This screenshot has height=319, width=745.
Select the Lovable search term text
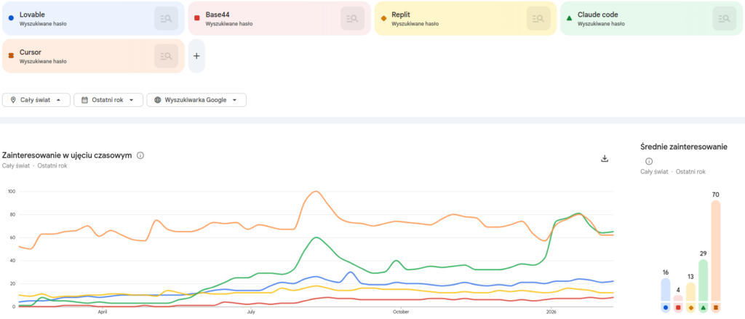tap(32, 14)
